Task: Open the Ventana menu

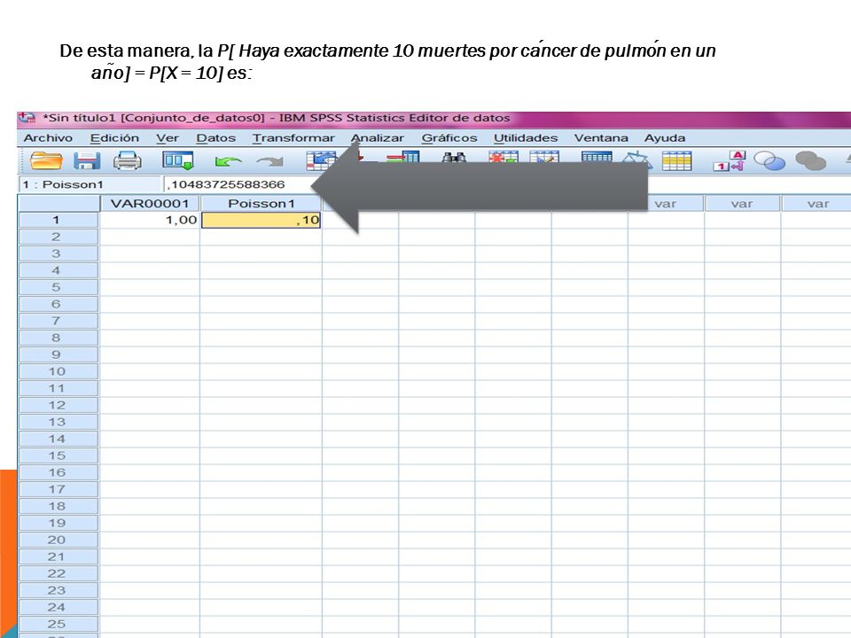Action: (601, 138)
